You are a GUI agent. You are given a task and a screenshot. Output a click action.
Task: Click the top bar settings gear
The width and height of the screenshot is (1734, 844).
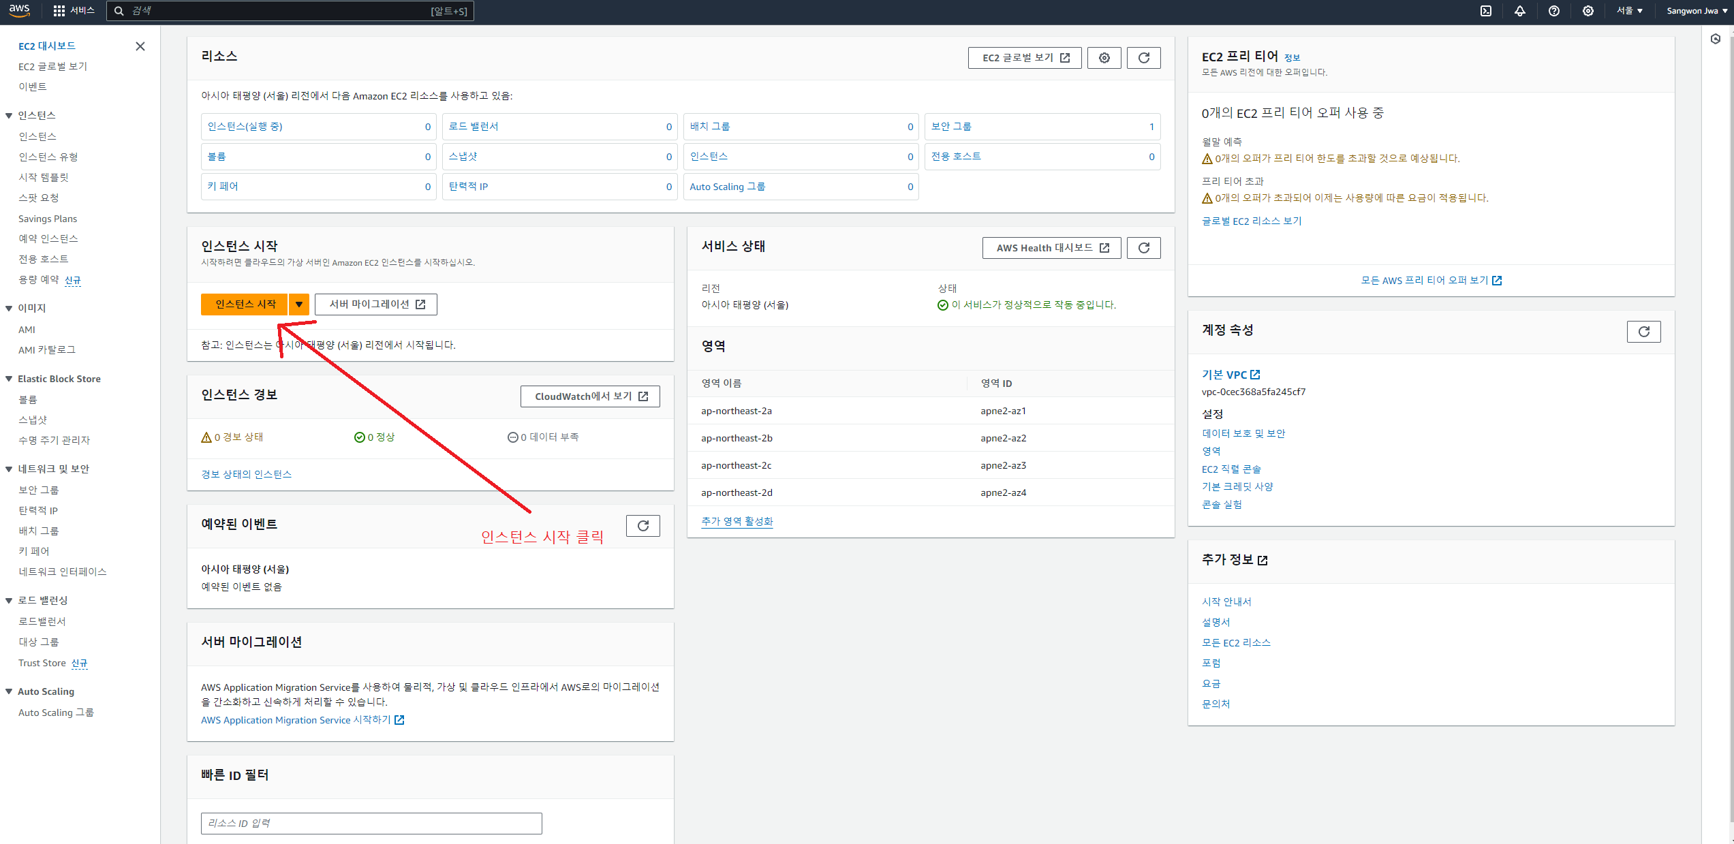tap(1588, 11)
